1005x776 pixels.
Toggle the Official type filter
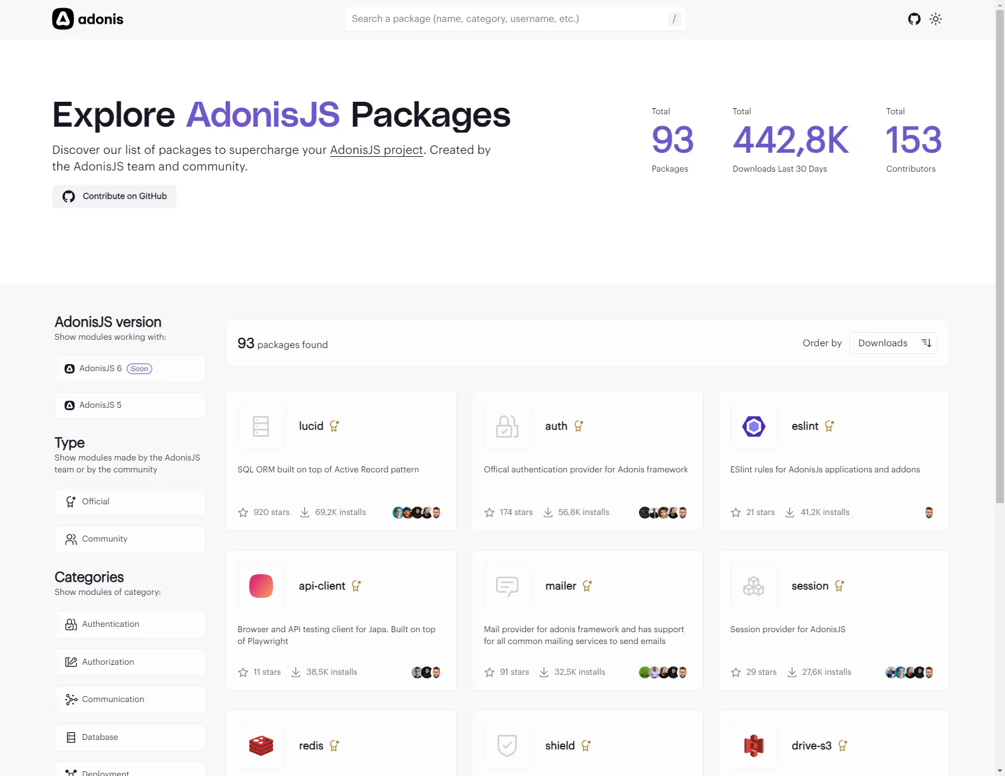point(130,501)
